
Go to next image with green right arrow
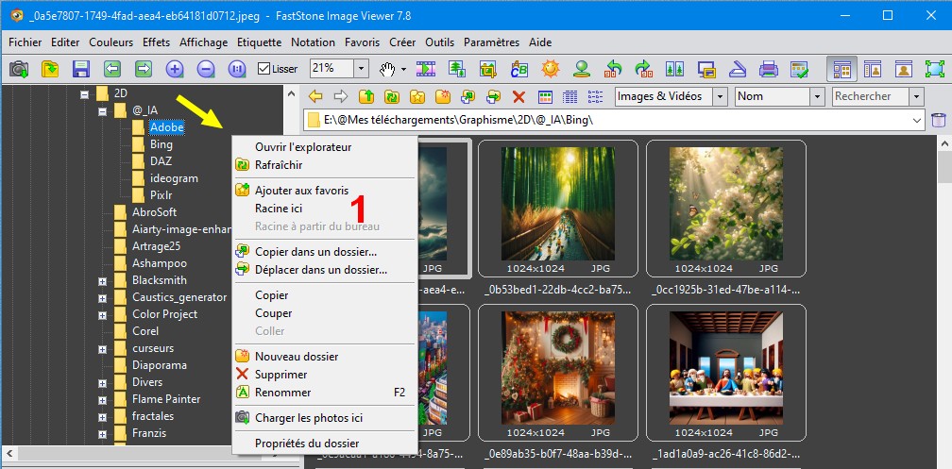[144, 69]
